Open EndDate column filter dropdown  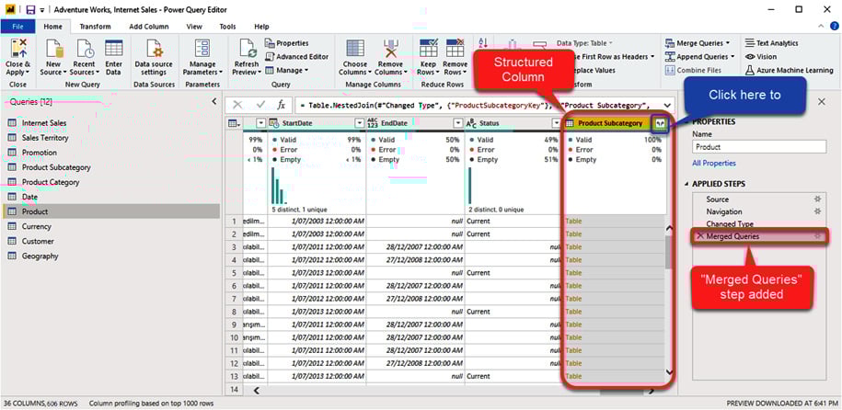458,123
